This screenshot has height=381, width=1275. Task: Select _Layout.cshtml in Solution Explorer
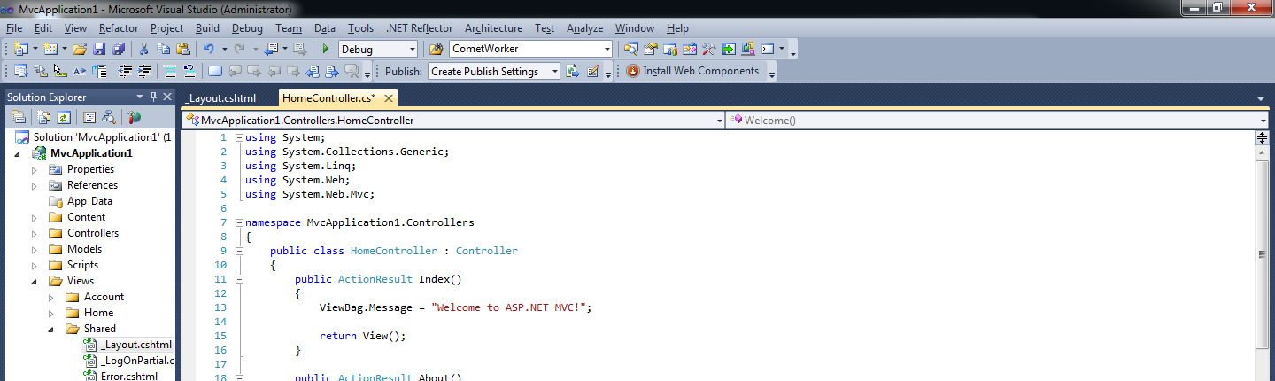pos(135,345)
